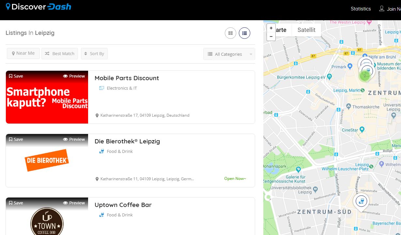Click location pin icon for Katharinenstraße 11
401x235 pixels.
click(97, 179)
